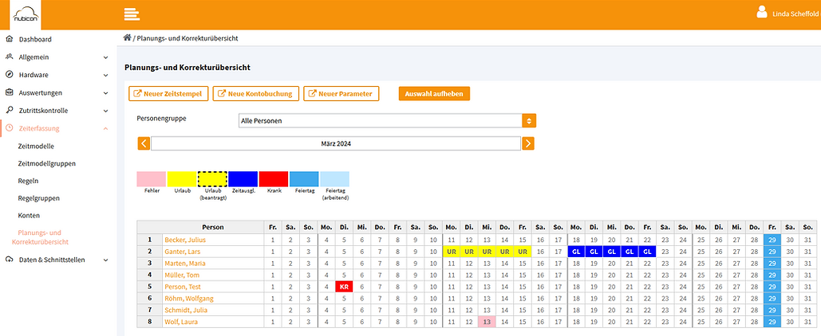Image resolution: width=821 pixels, height=336 pixels.
Task: Open the Wolf, Laura person link
Action: click(181, 322)
